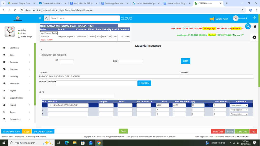Click the Customer input field
The height and width of the screenshot is (146, 260).
pos(108,77)
